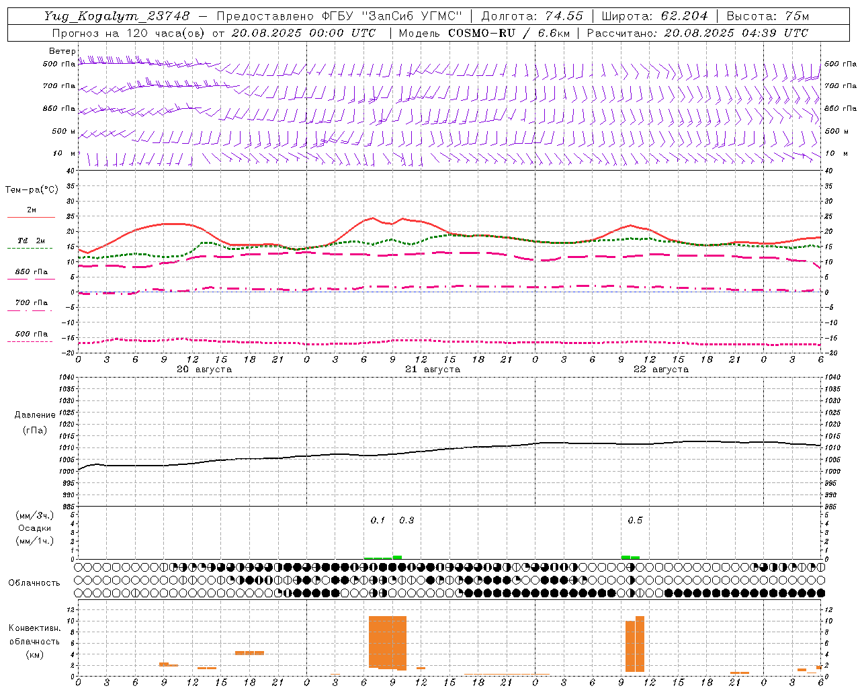Click the model name COSMO-RU / 6.6км
The width and height of the screenshot is (860, 688).
click(509, 33)
